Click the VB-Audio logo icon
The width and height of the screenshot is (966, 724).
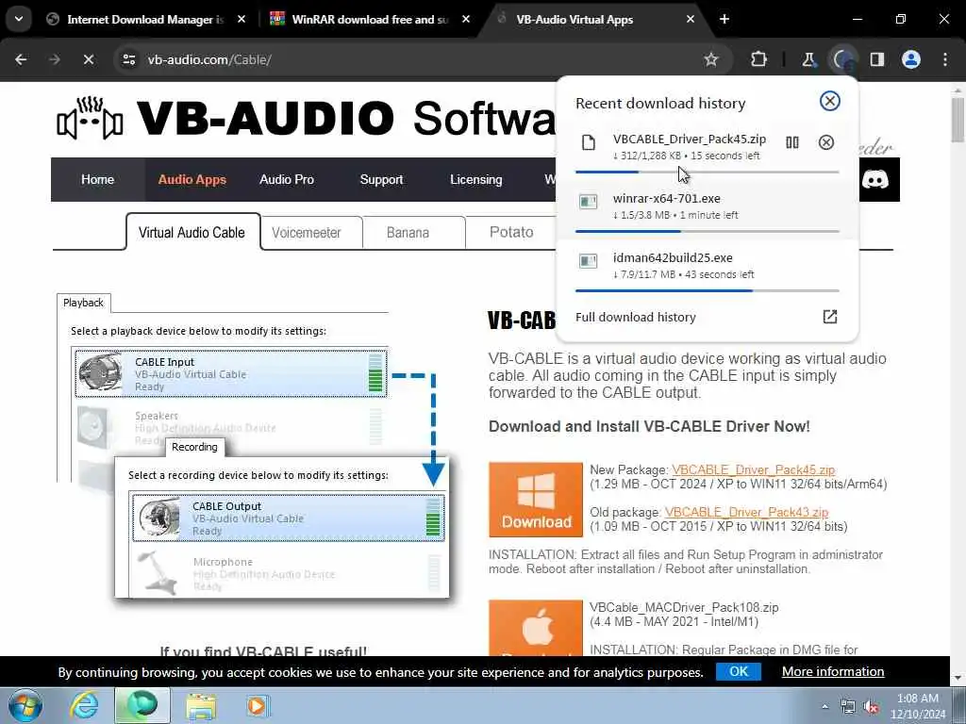(90, 118)
